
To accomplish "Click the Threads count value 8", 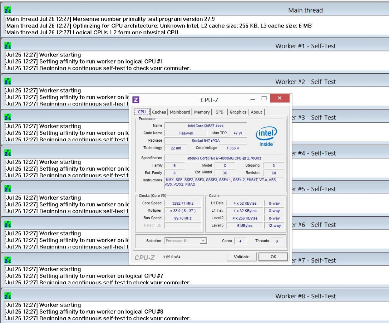I will [x=277, y=241].
